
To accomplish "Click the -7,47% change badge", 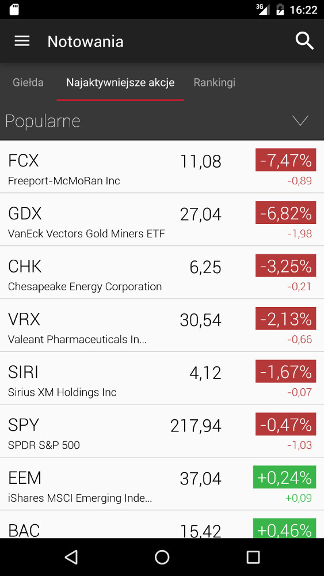I will [285, 160].
